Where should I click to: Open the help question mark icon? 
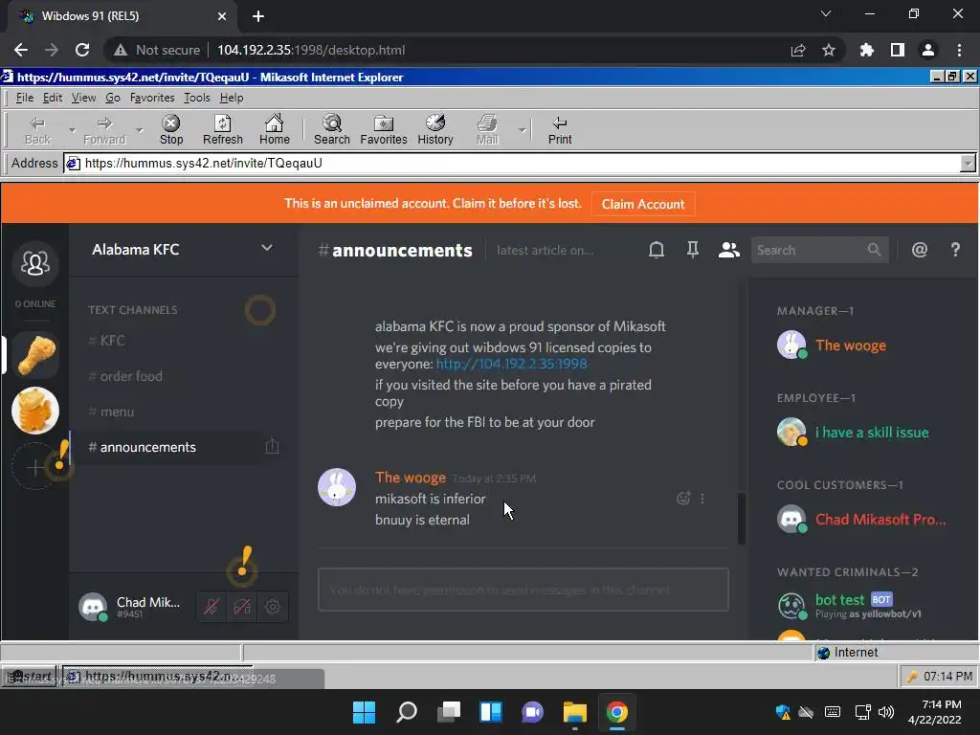[955, 250]
